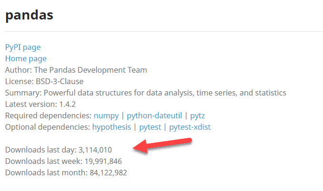The width and height of the screenshot is (323, 191).
Task: Click the Latest version: 1.4.2 text
Action: point(40,105)
